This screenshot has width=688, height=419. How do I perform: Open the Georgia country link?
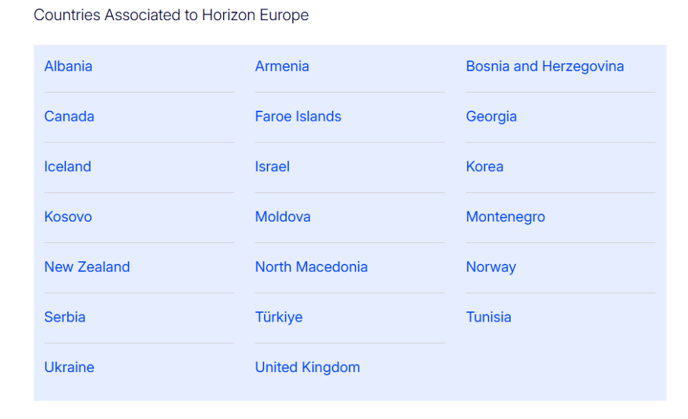pyautogui.click(x=491, y=117)
